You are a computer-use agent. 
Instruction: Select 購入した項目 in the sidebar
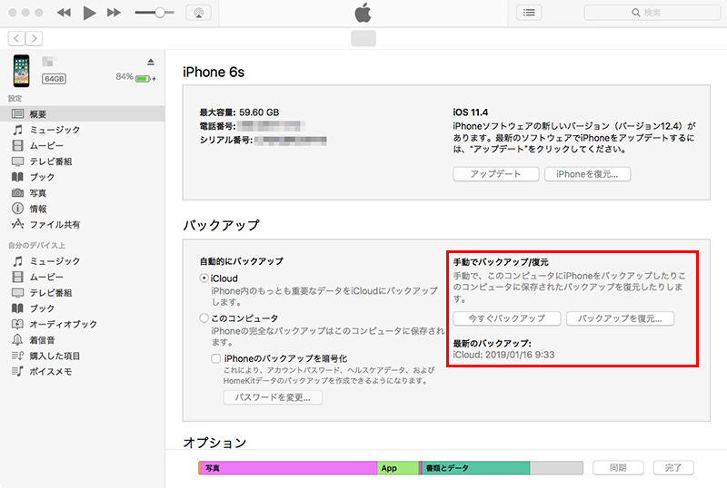tap(82, 356)
